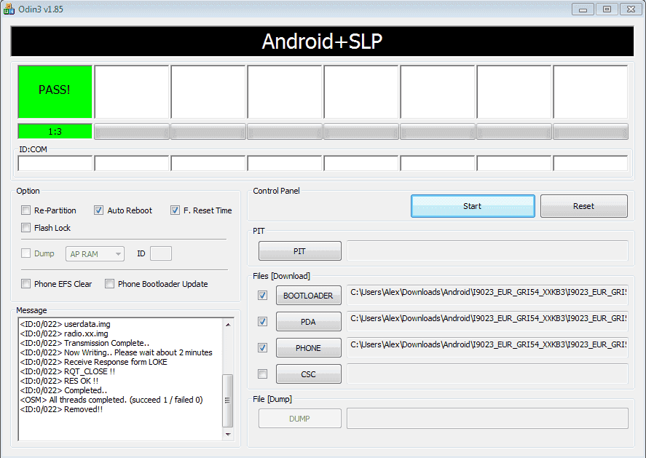
Task: Select the 'RES OK !!' log line
Action: (x=59, y=381)
